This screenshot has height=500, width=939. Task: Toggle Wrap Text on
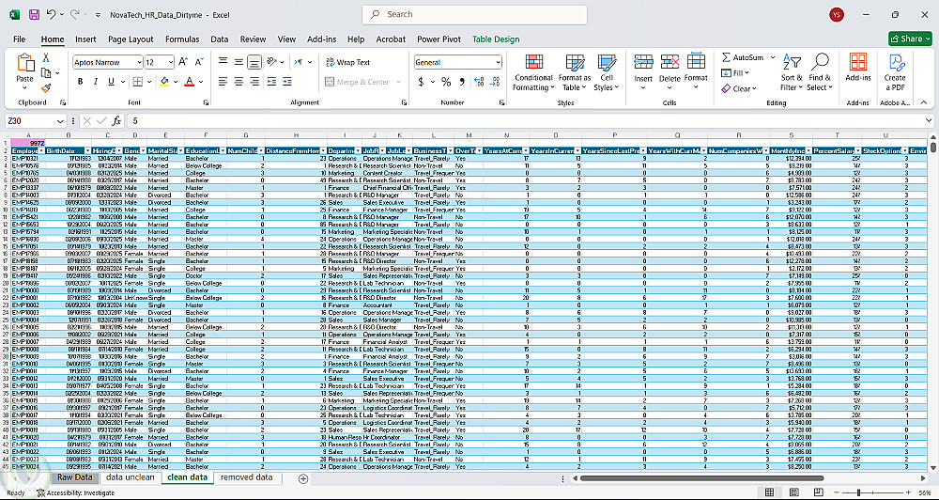tap(348, 62)
